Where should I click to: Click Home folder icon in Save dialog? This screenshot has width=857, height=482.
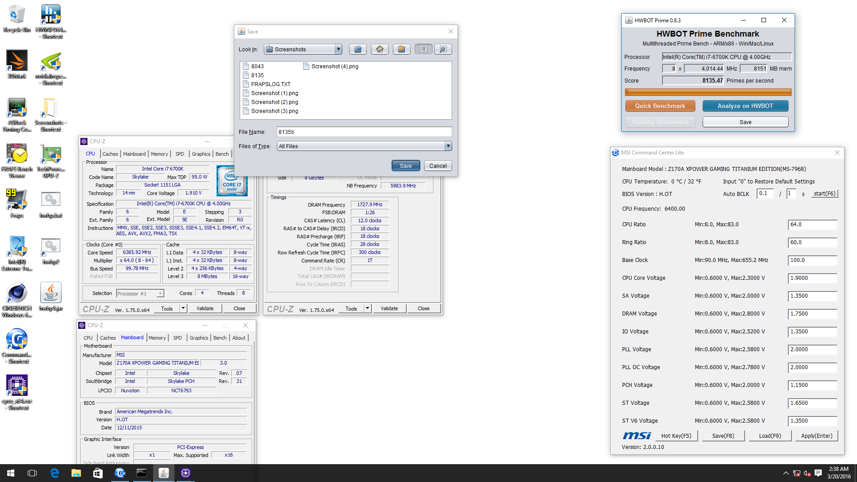point(380,49)
